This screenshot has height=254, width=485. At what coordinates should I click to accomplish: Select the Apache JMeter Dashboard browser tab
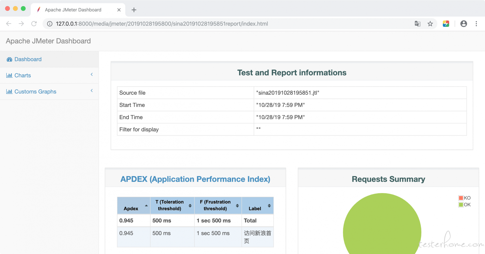78,10
